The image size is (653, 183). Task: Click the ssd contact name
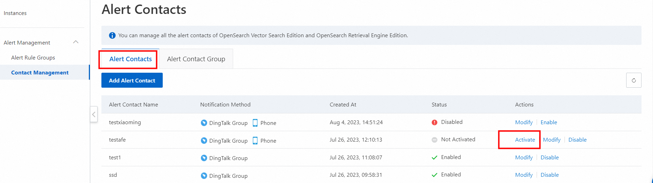point(113,175)
